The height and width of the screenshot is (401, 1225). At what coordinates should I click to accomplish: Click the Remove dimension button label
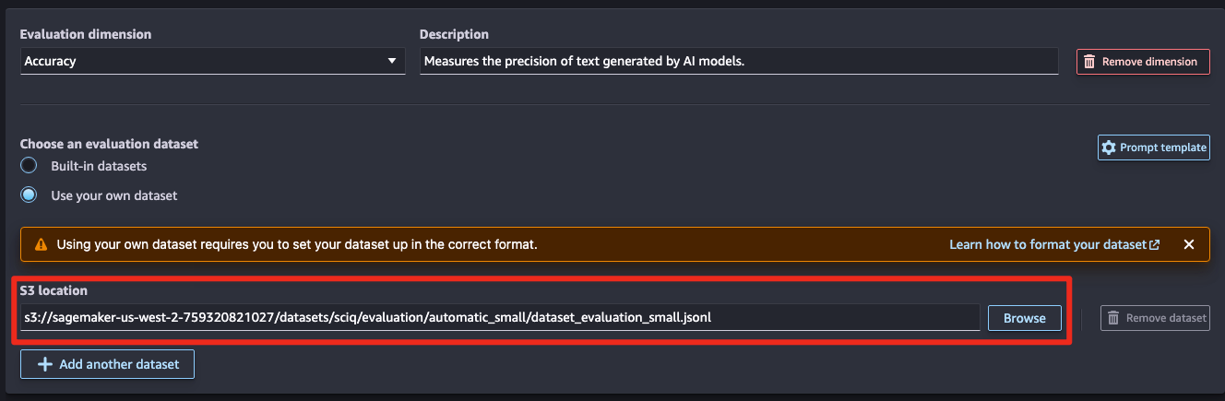click(x=1149, y=62)
